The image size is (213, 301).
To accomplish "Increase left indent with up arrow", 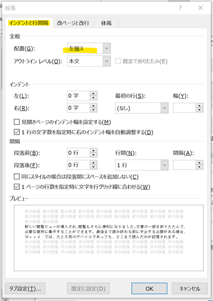I will point(93,94).
